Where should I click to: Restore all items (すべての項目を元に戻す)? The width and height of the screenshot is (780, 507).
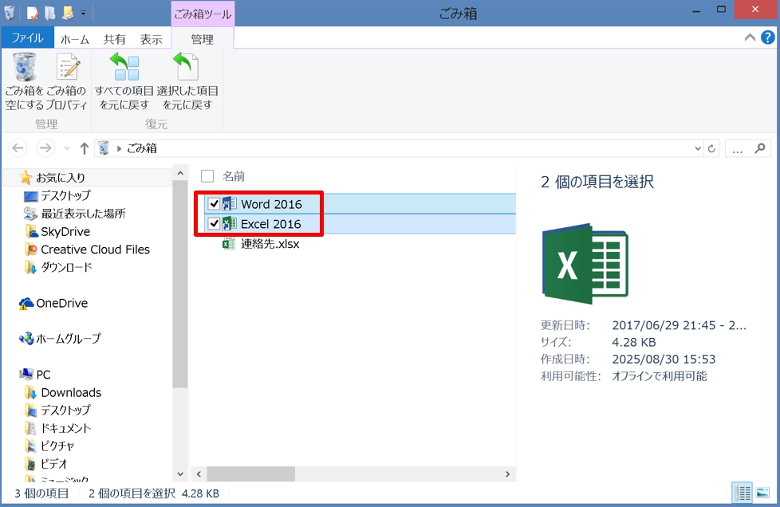[124, 81]
